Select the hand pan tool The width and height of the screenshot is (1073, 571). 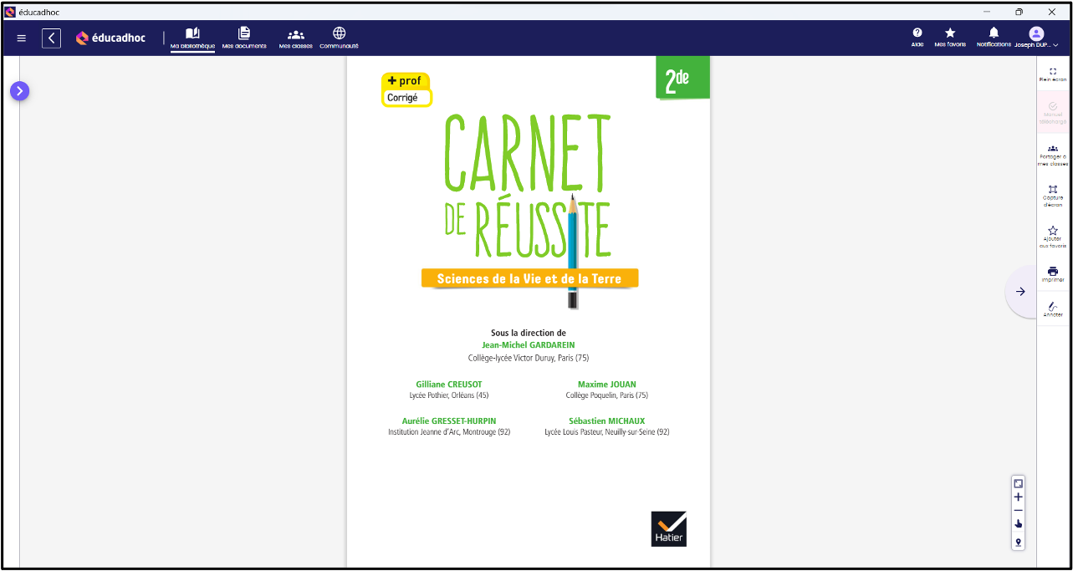pyautogui.click(x=1018, y=524)
